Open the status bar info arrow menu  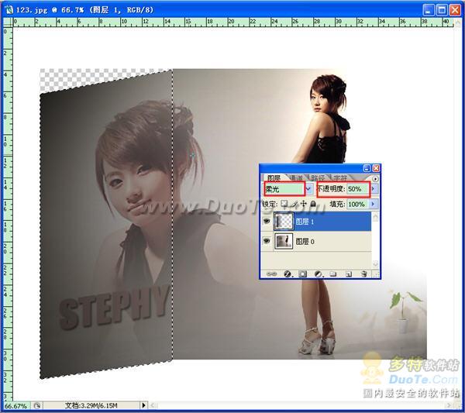coord(144,405)
